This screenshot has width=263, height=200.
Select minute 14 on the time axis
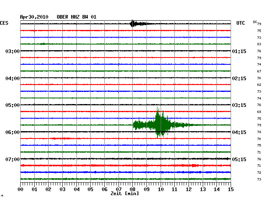pyautogui.click(x=216, y=189)
